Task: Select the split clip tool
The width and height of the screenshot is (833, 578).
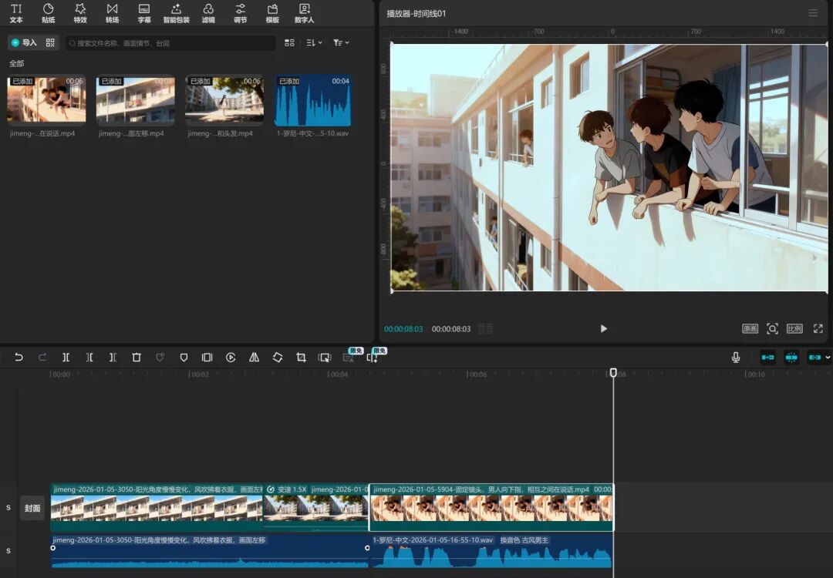Action: [66, 358]
